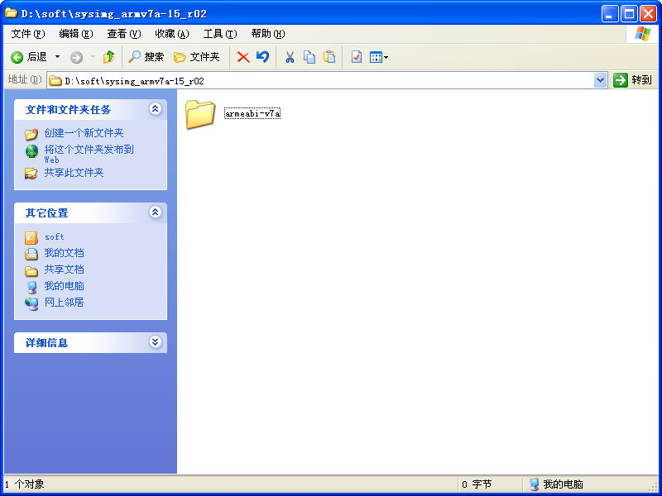The image size is (662, 496).
Task: Close the explorer window
Action: pyautogui.click(x=648, y=14)
